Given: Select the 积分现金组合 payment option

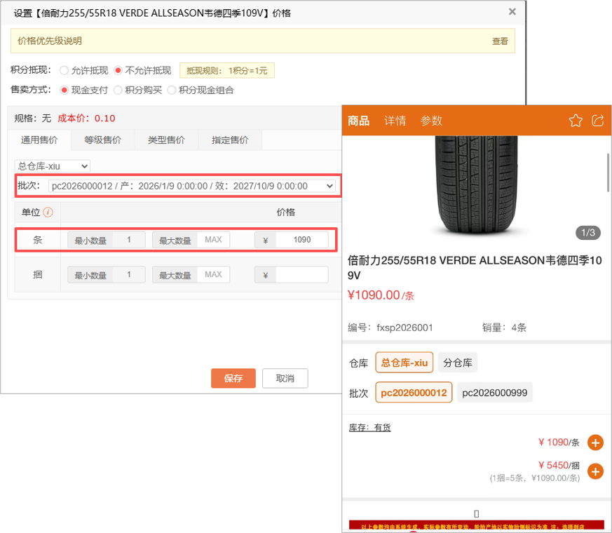Looking at the screenshot, I should point(170,90).
